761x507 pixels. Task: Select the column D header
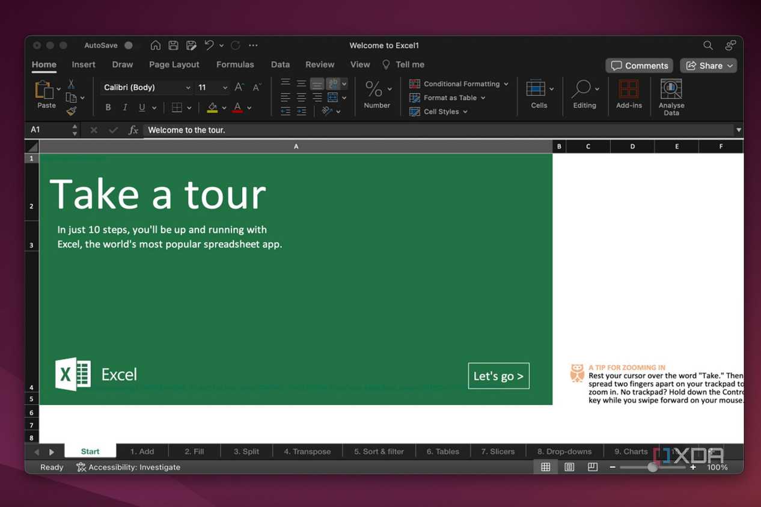tap(632, 147)
